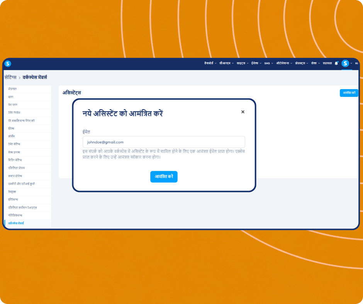Open एफिलिएट प्रोग्राम settings

tap(27, 168)
